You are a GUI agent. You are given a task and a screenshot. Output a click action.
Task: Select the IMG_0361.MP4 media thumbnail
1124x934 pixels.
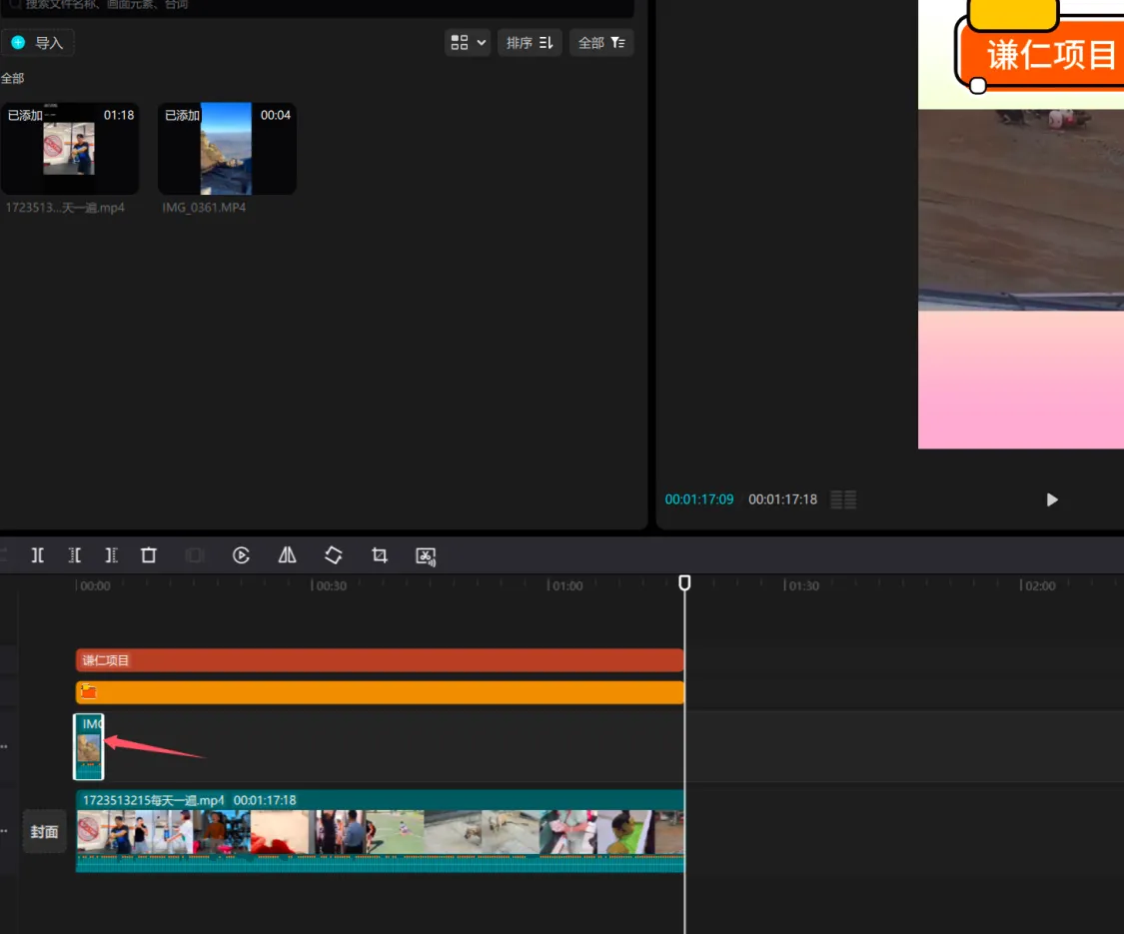click(227, 149)
